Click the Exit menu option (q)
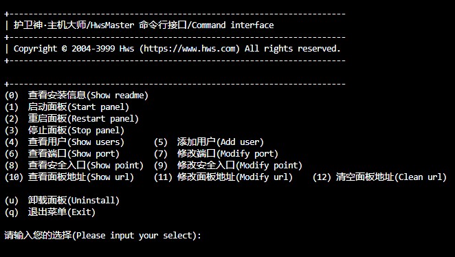This screenshot has height=257, width=455. 50,212
